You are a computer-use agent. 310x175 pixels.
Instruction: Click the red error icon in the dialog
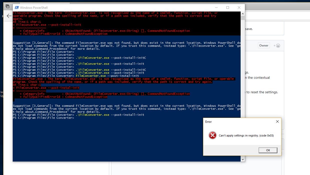tap(212, 135)
